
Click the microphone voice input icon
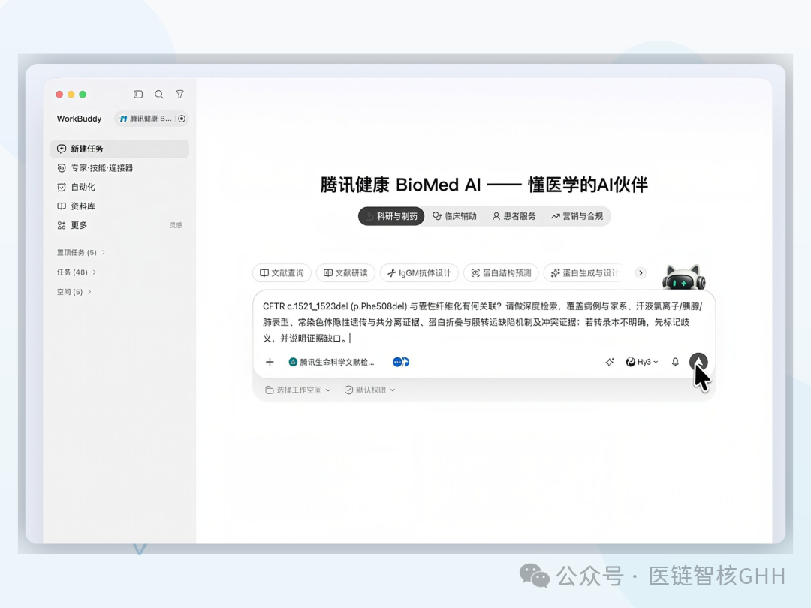click(x=675, y=362)
